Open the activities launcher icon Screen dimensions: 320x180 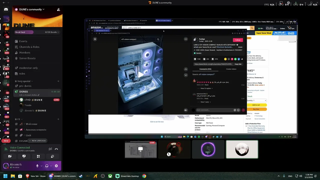click(x=38, y=156)
